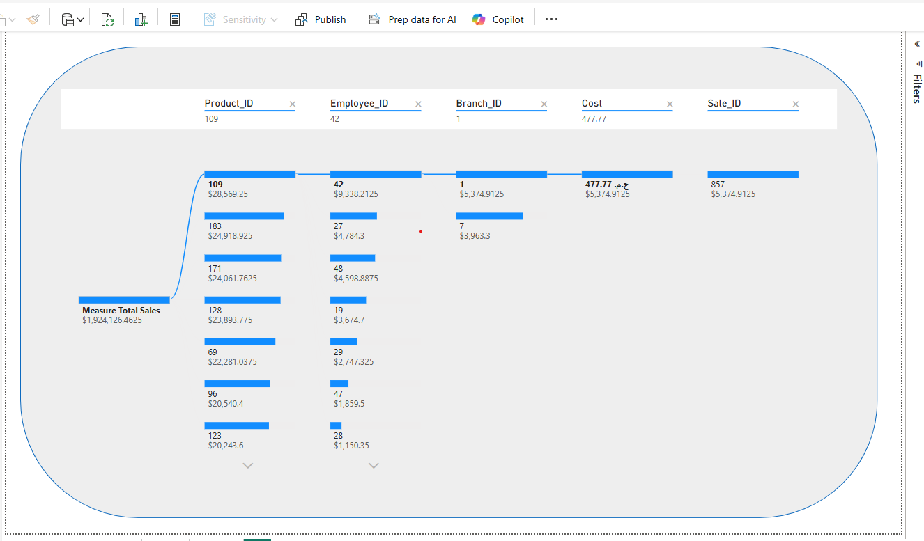Click the Measure Total Sales root bar
The height and width of the screenshot is (541, 924).
coord(124,300)
